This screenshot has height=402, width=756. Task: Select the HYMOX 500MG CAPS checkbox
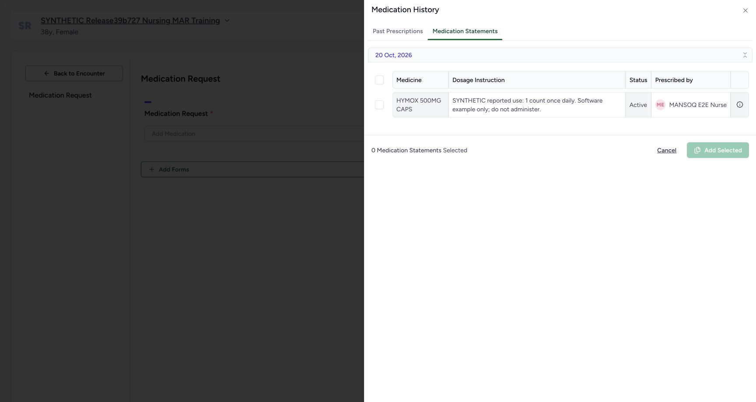point(379,105)
